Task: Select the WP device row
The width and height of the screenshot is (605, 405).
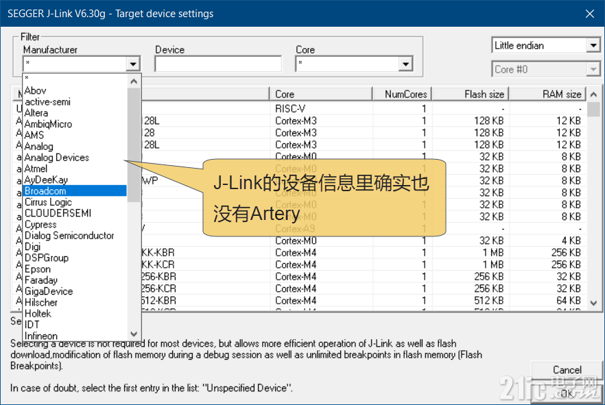Action: point(300,181)
